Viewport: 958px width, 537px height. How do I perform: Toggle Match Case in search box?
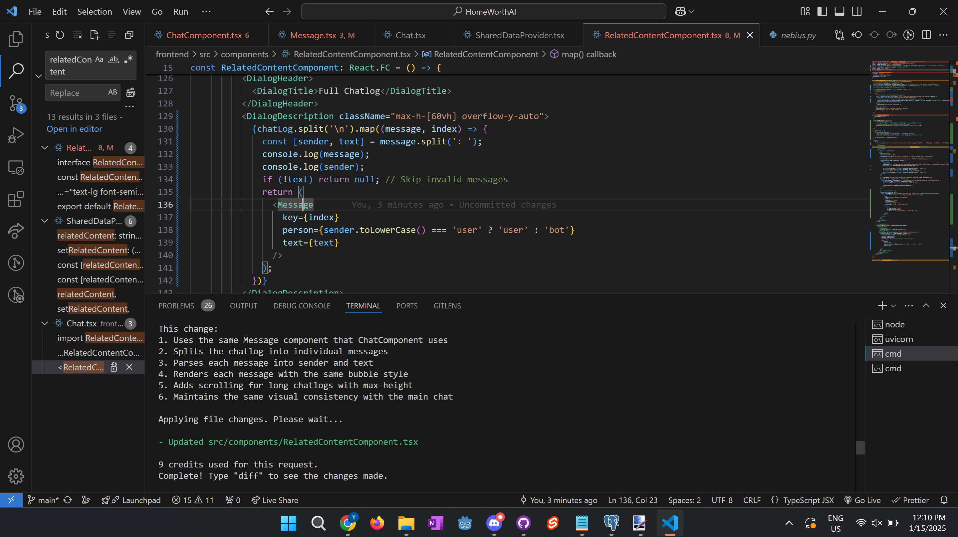[99, 60]
